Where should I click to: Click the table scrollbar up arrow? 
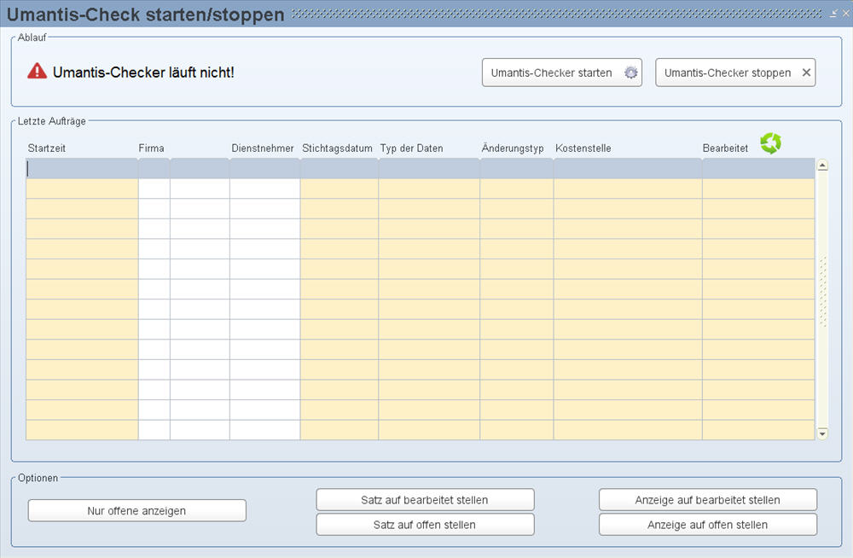pyautogui.click(x=822, y=165)
